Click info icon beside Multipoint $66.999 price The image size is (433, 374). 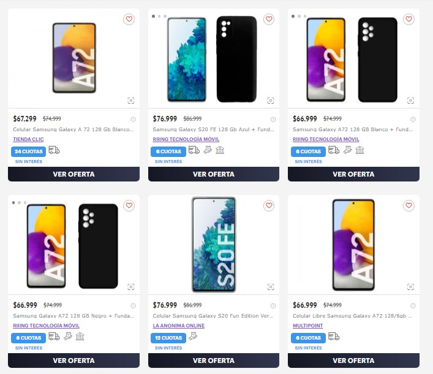pyautogui.click(x=413, y=305)
